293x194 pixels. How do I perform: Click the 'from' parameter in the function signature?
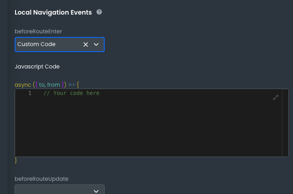pyautogui.click(x=53, y=84)
